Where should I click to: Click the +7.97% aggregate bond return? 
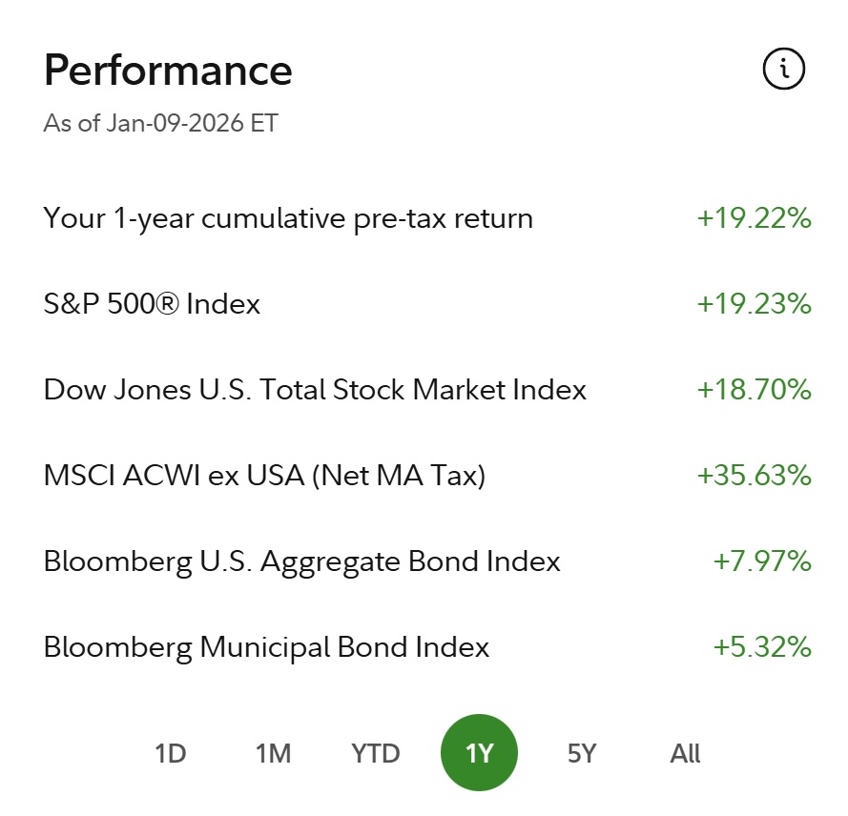761,561
